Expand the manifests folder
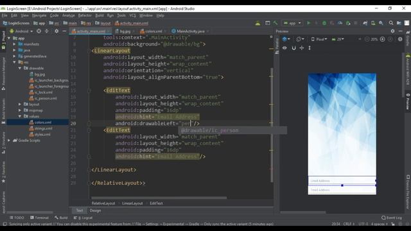 click(x=14, y=44)
